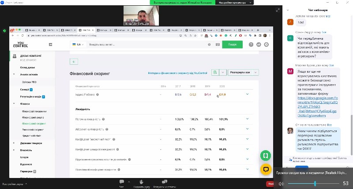Click the back arrow above Фінансовий скоринг

click(74, 62)
